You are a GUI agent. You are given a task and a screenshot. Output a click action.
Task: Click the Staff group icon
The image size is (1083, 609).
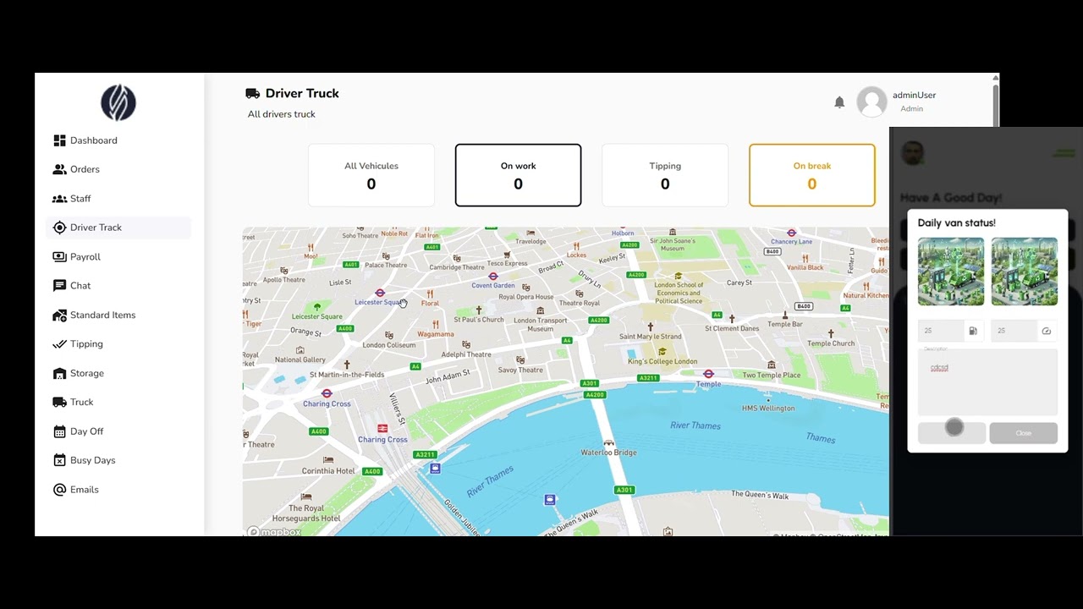59,199
